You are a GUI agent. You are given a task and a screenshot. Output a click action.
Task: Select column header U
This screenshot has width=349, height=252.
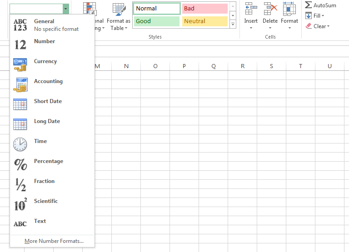pos(329,66)
